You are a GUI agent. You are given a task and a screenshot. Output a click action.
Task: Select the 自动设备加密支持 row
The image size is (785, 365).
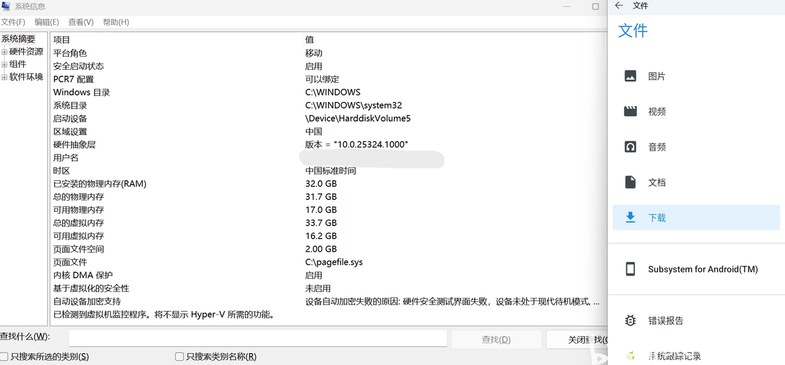(x=327, y=301)
